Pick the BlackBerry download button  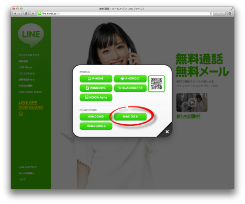130,88
